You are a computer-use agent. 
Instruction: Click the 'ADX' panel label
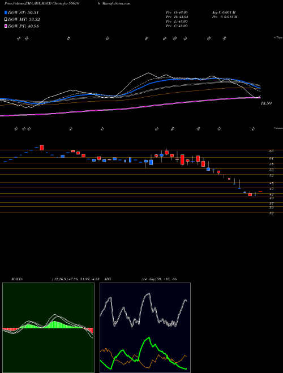(x=108, y=279)
